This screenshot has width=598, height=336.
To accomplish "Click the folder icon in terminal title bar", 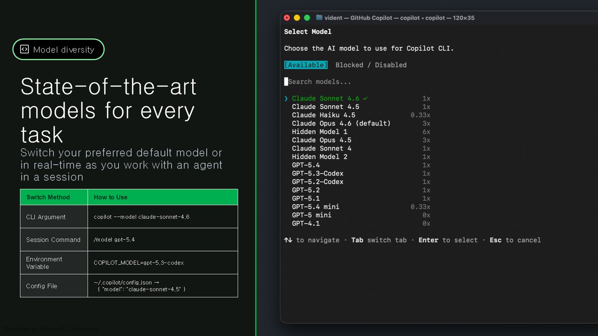I will tap(319, 18).
